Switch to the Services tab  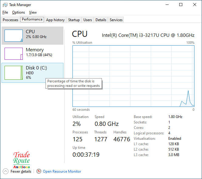tap(116, 20)
